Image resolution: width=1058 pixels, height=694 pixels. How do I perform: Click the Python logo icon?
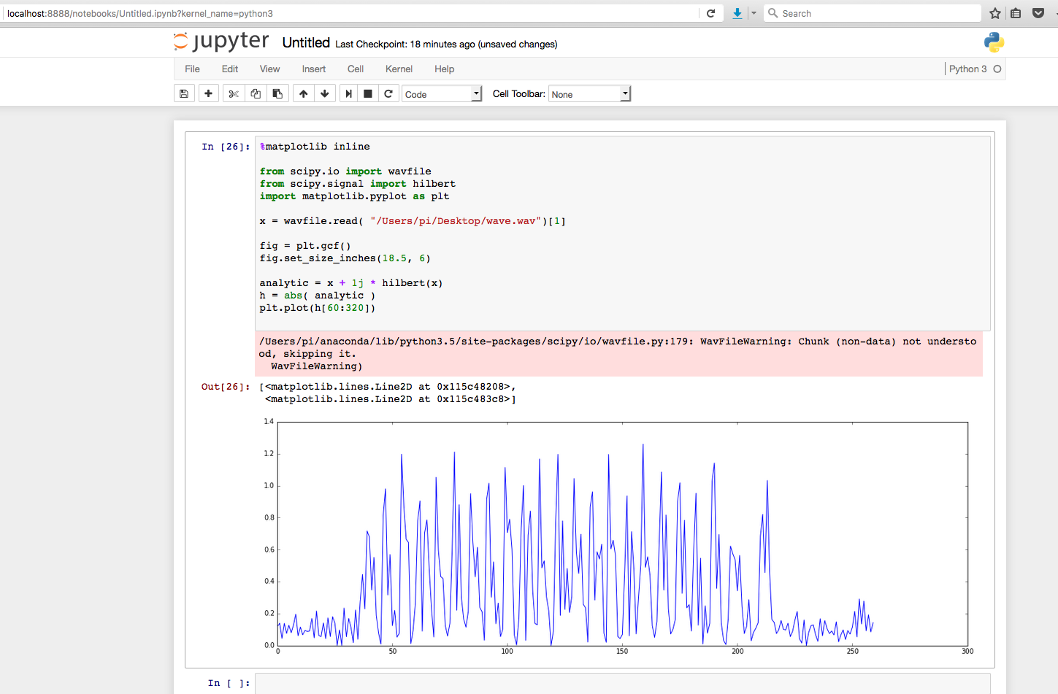point(994,42)
